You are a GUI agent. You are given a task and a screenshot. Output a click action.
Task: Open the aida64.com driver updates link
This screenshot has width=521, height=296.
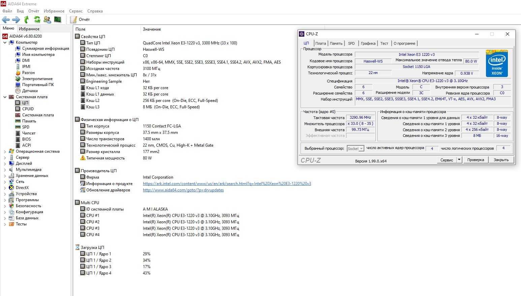[x=183, y=190]
